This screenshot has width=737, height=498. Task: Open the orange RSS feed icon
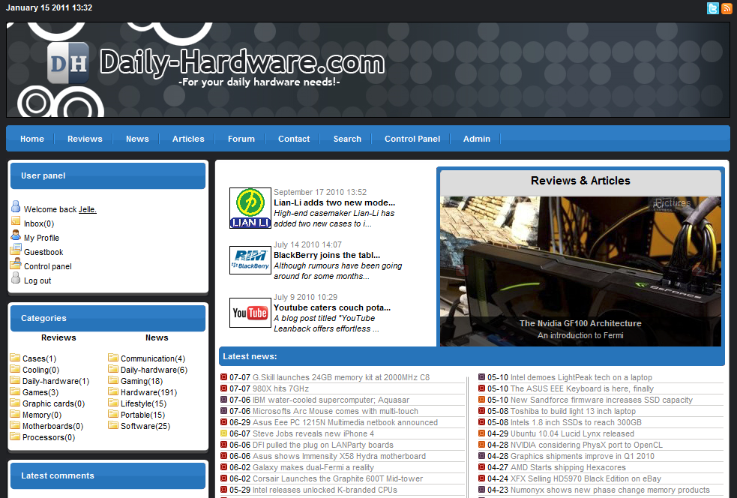727,8
